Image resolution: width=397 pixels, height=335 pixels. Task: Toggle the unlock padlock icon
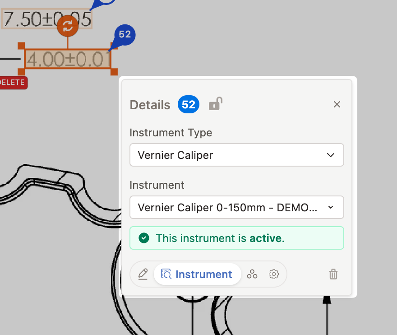[x=216, y=104]
